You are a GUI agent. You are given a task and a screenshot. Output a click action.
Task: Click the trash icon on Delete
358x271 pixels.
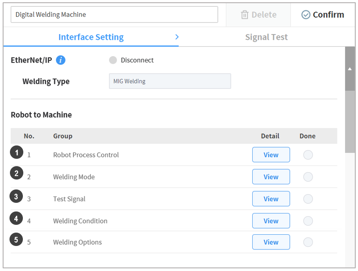(x=245, y=15)
